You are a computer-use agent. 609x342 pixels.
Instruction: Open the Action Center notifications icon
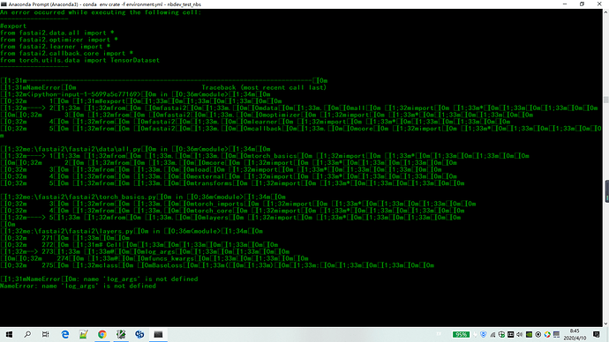pos(596,335)
